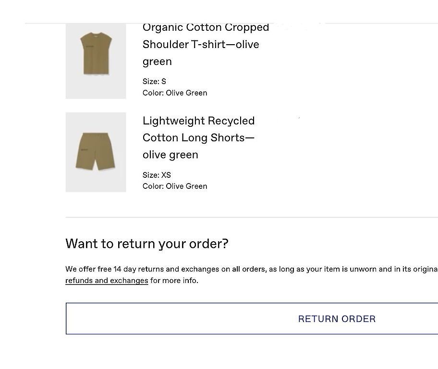
Task: Click the T-shirt's Color: Olive Green text
Action: point(175,93)
